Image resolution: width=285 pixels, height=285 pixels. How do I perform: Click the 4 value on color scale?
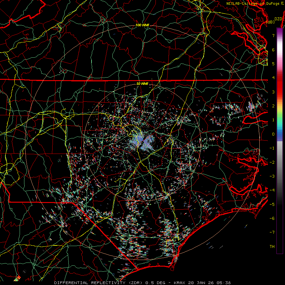(x=273, y=78)
